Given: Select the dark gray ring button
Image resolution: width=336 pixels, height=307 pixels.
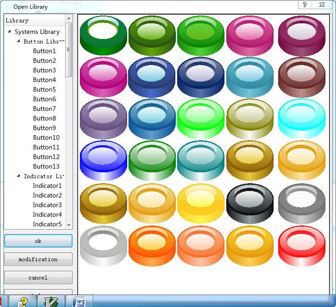Looking at the screenshot, I should [302, 203].
